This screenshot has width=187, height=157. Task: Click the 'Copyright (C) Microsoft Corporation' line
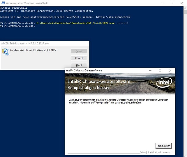coord(46,11)
